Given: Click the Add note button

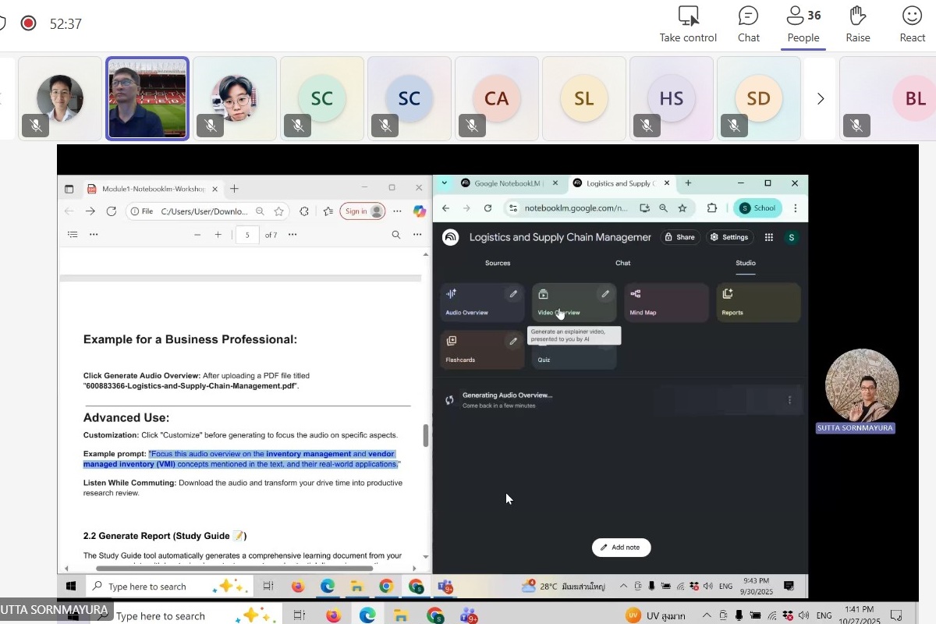Looking at the screenshot, I should tap(621, 548).
